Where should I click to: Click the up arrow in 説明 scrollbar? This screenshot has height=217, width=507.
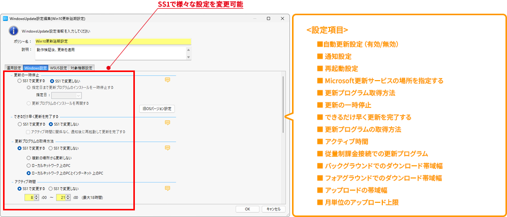pos(189,50)
